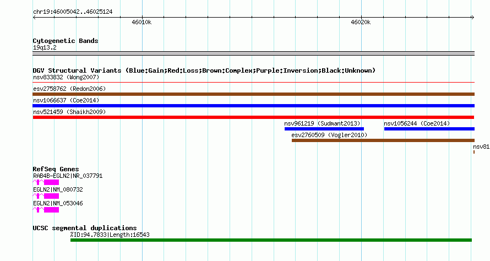490x261 pixels.
Task: Select the blue nsv961219 gain bar
Action: tap(324, 129)
